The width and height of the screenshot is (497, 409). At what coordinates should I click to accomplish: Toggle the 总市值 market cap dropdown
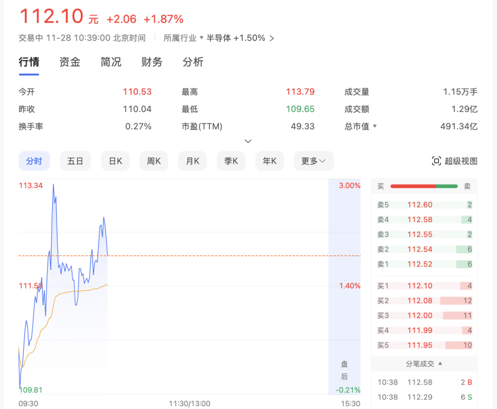[x=374, y=126]
